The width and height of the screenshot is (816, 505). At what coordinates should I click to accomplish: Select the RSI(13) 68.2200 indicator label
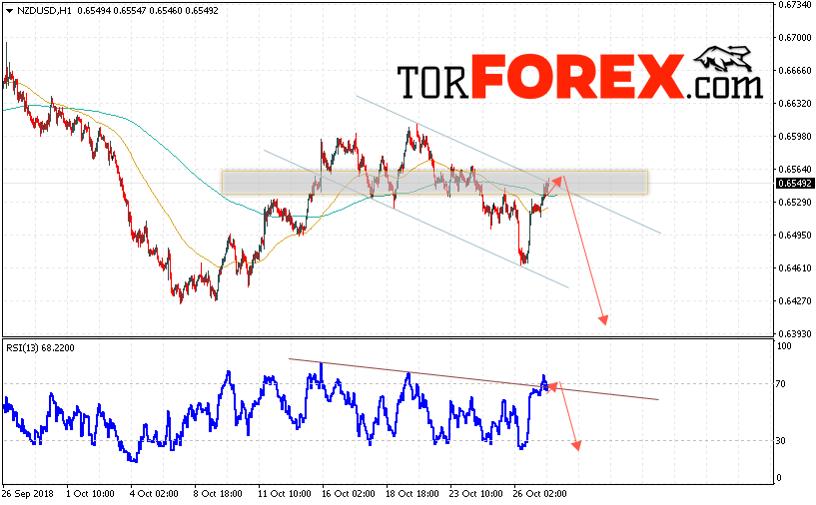(40, 348)
